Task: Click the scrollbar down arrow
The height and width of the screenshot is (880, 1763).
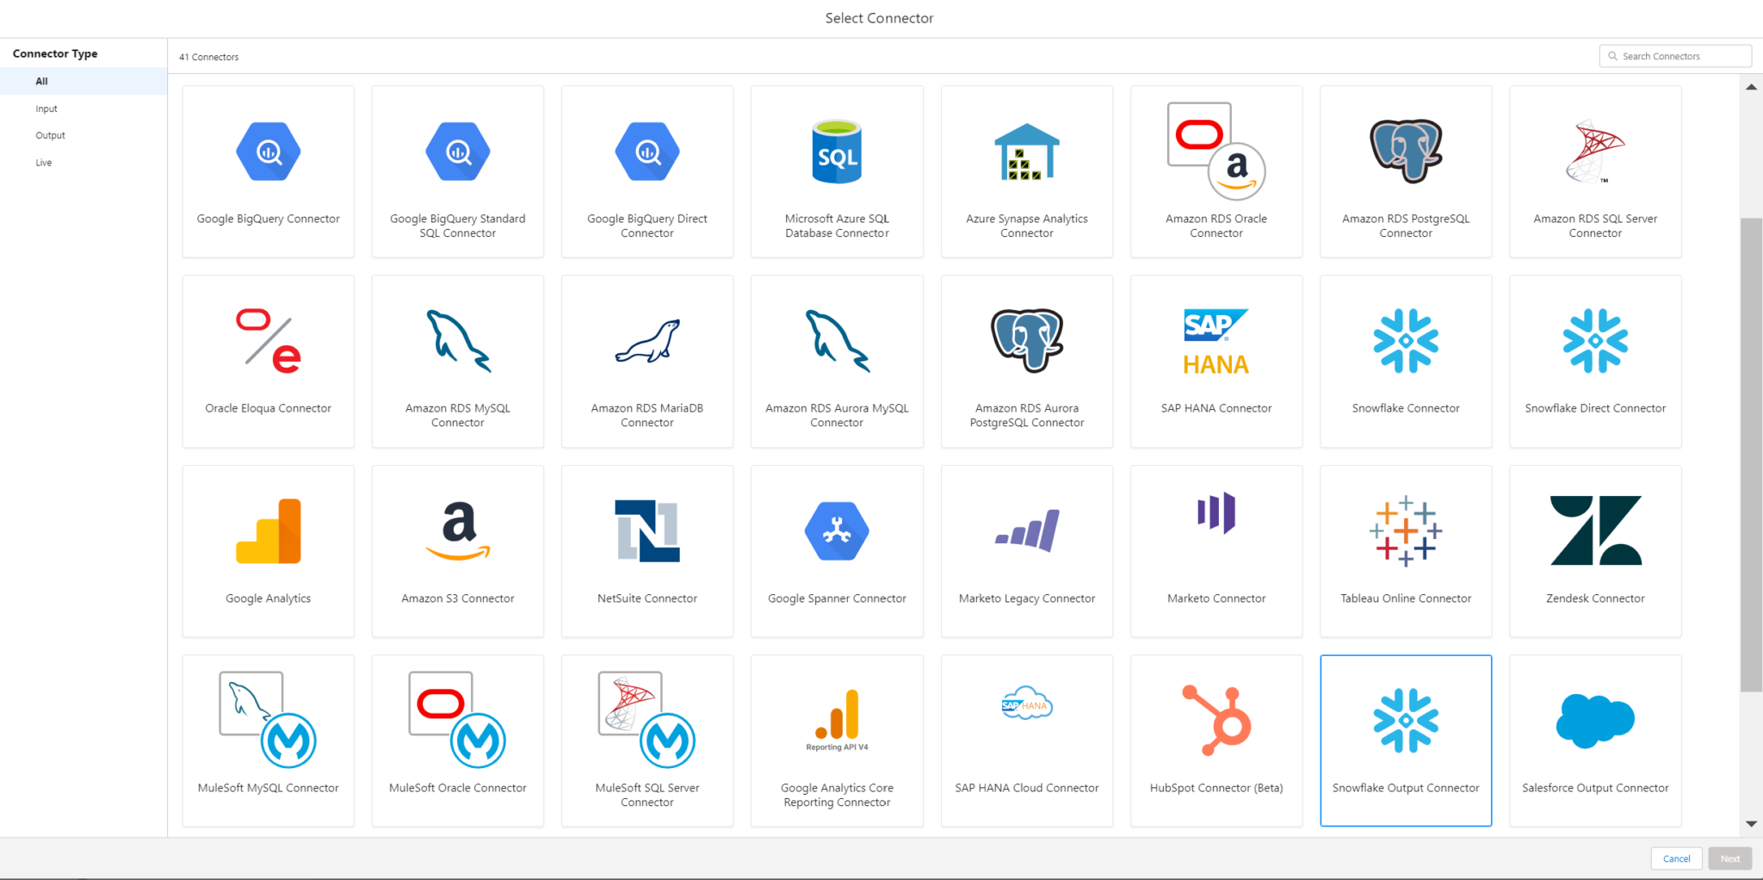Action: click(x=1751, y=823)
